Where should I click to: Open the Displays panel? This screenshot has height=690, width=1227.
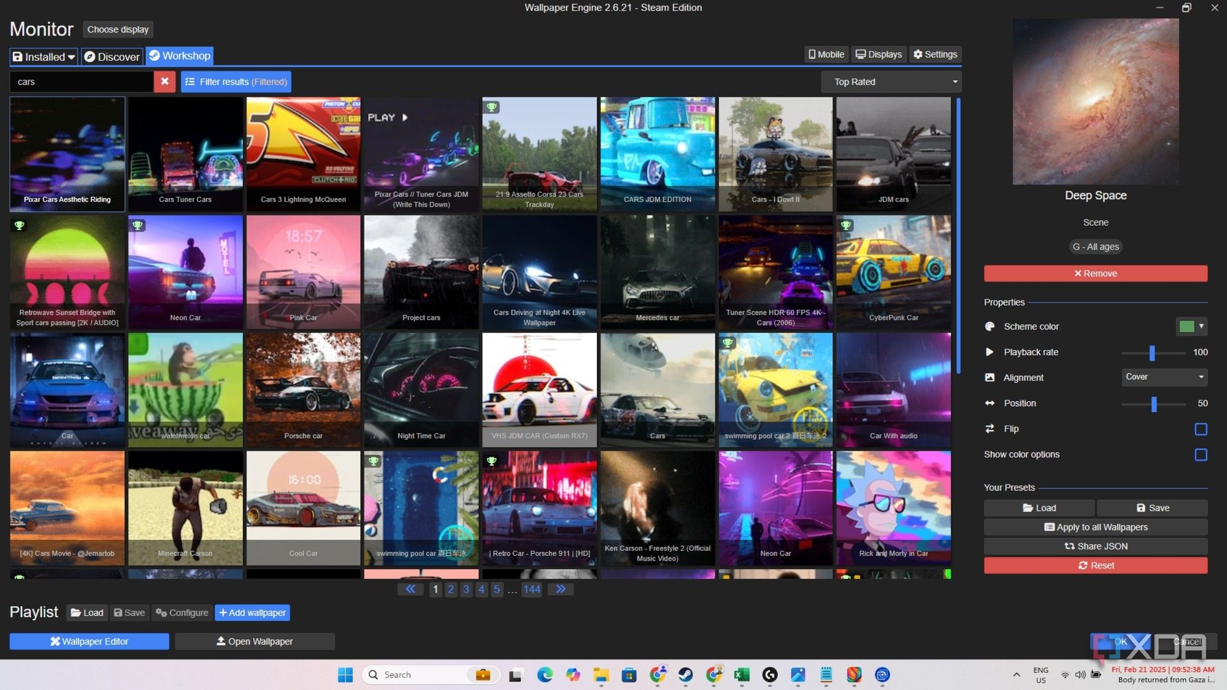click(x=878, y=54)
